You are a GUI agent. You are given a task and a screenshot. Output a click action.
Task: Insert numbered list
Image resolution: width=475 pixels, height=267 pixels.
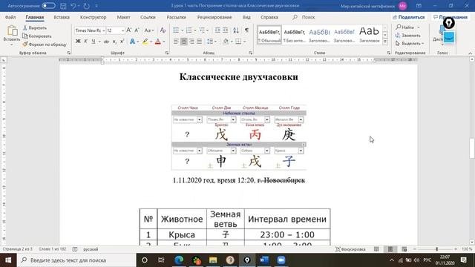point(189,30)
